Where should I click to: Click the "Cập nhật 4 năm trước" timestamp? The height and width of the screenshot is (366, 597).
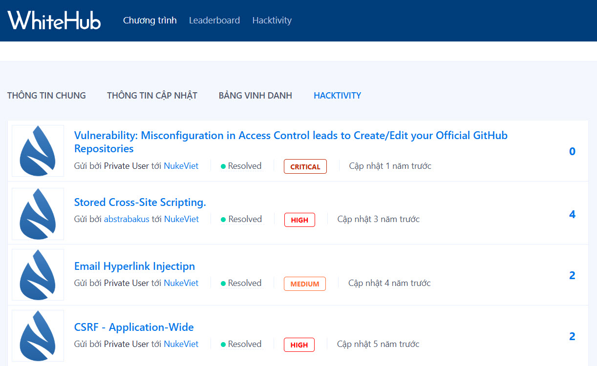(x=389, y=283)
